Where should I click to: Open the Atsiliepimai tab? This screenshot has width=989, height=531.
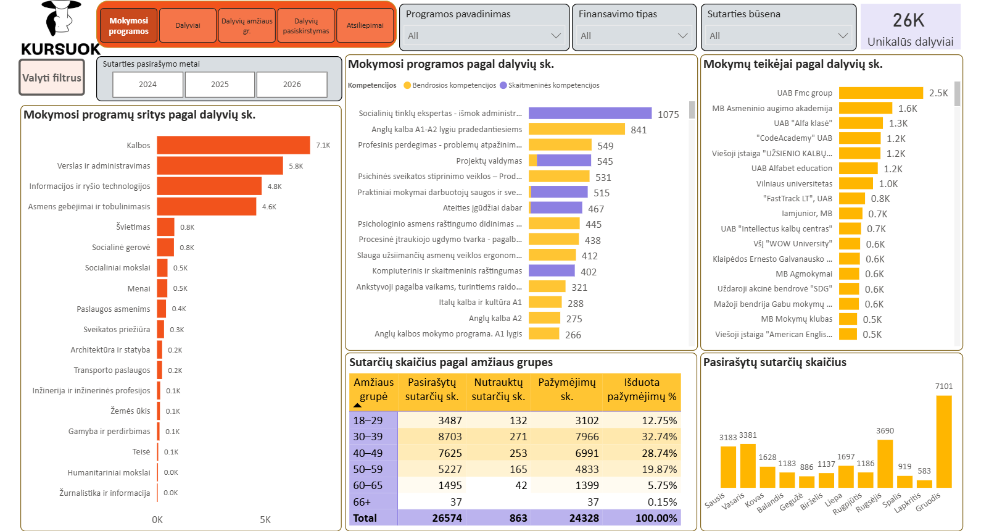pos(365,26)
